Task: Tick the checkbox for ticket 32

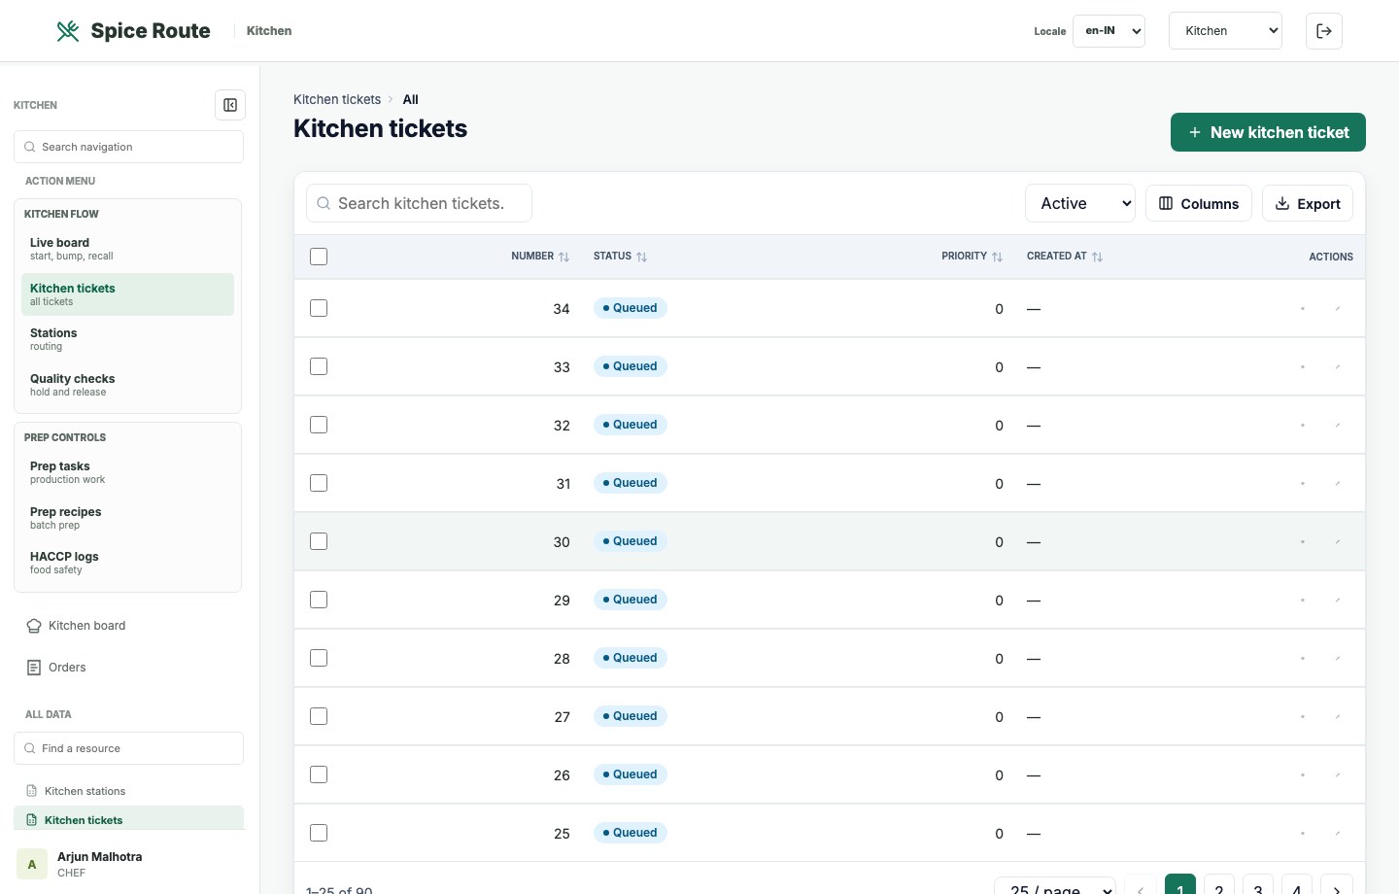Action: point(319,425)
